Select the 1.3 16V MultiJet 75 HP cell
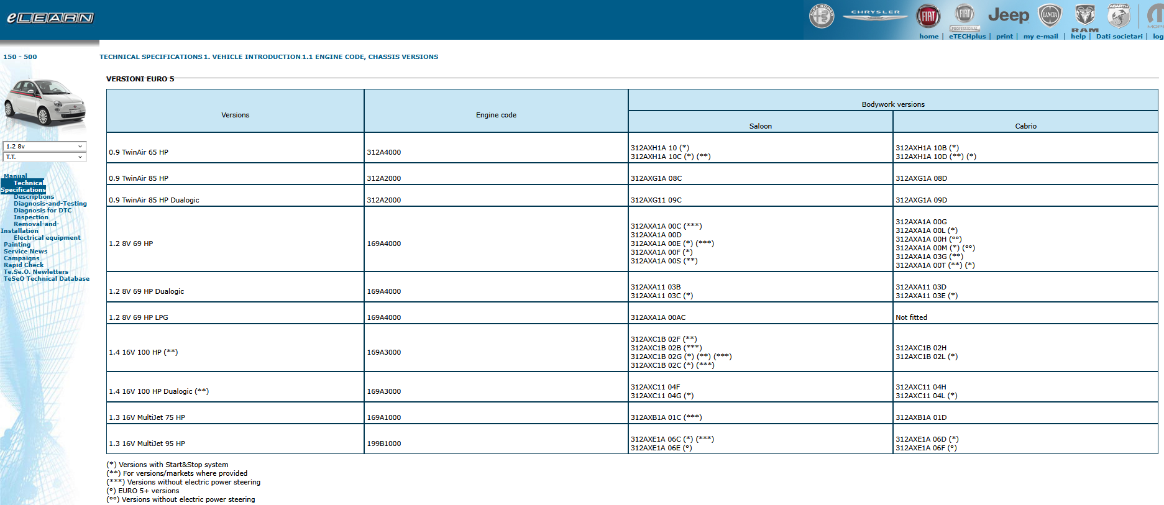 pyautogui.click(x=236, y=413)
